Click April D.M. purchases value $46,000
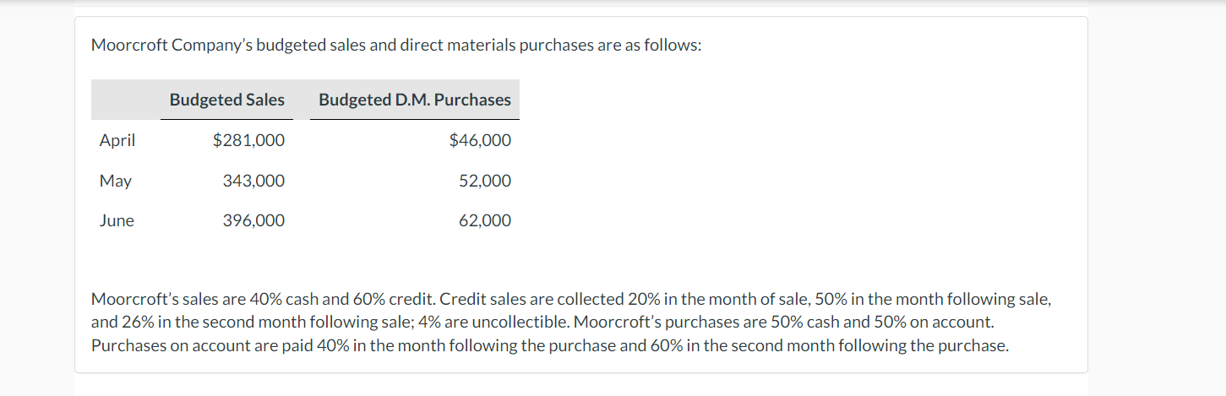Screen dimensions: 1226x396 click(480, 140)
